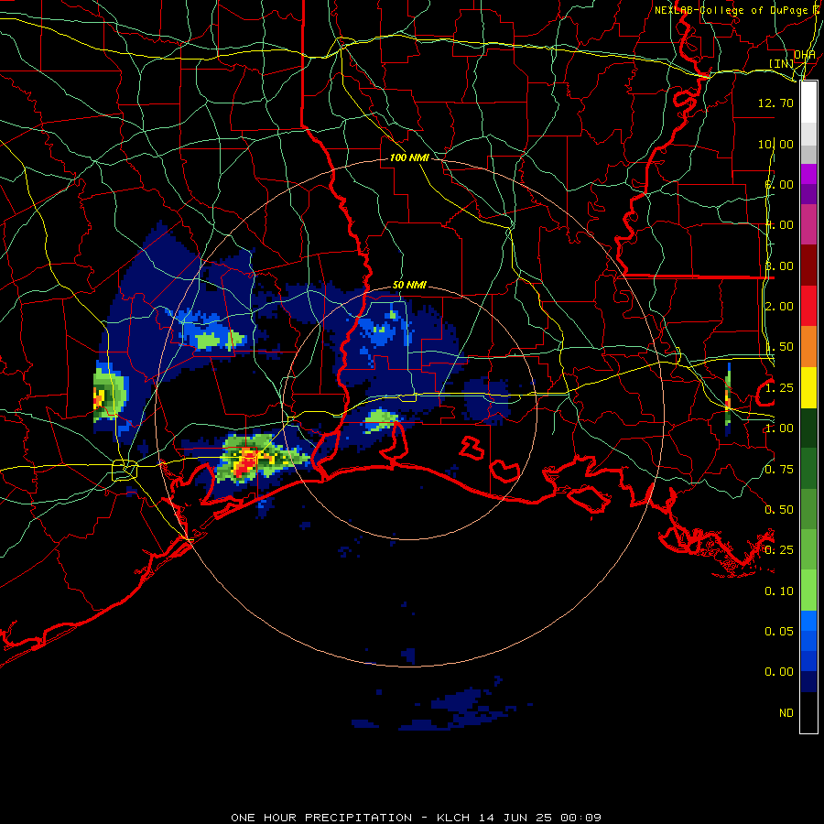Pick the light blue swatch beside 0.05

pyautogui.click(x=808, y=621)
